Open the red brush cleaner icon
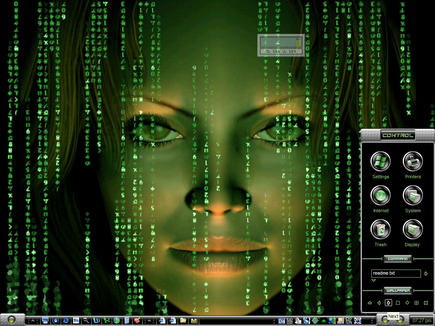Viewport: 435px width, 326px height. 137,320
